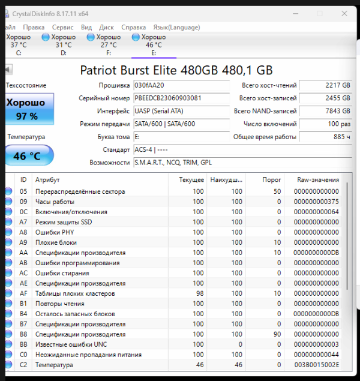Open the Правка menu
The width and height of the screenshot is (360, 381).
click(x=34, y=27)
